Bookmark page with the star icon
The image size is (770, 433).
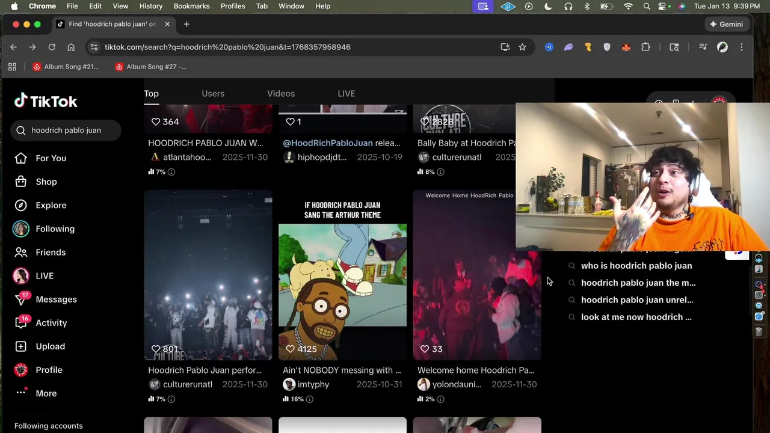522,47
